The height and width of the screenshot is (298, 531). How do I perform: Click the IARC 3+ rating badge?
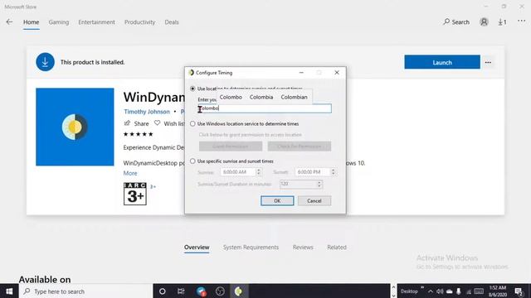tap(135, 194)
